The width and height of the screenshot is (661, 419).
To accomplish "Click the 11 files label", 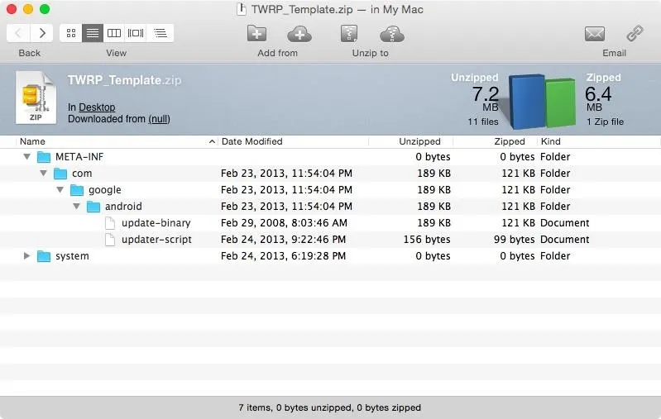I will point(482,121).
